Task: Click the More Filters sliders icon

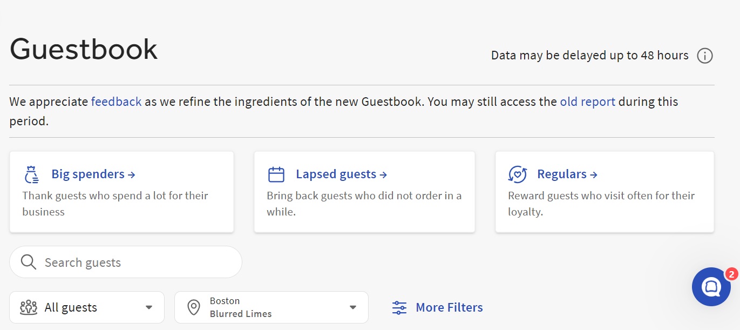Action: click(x=399, y=308)
